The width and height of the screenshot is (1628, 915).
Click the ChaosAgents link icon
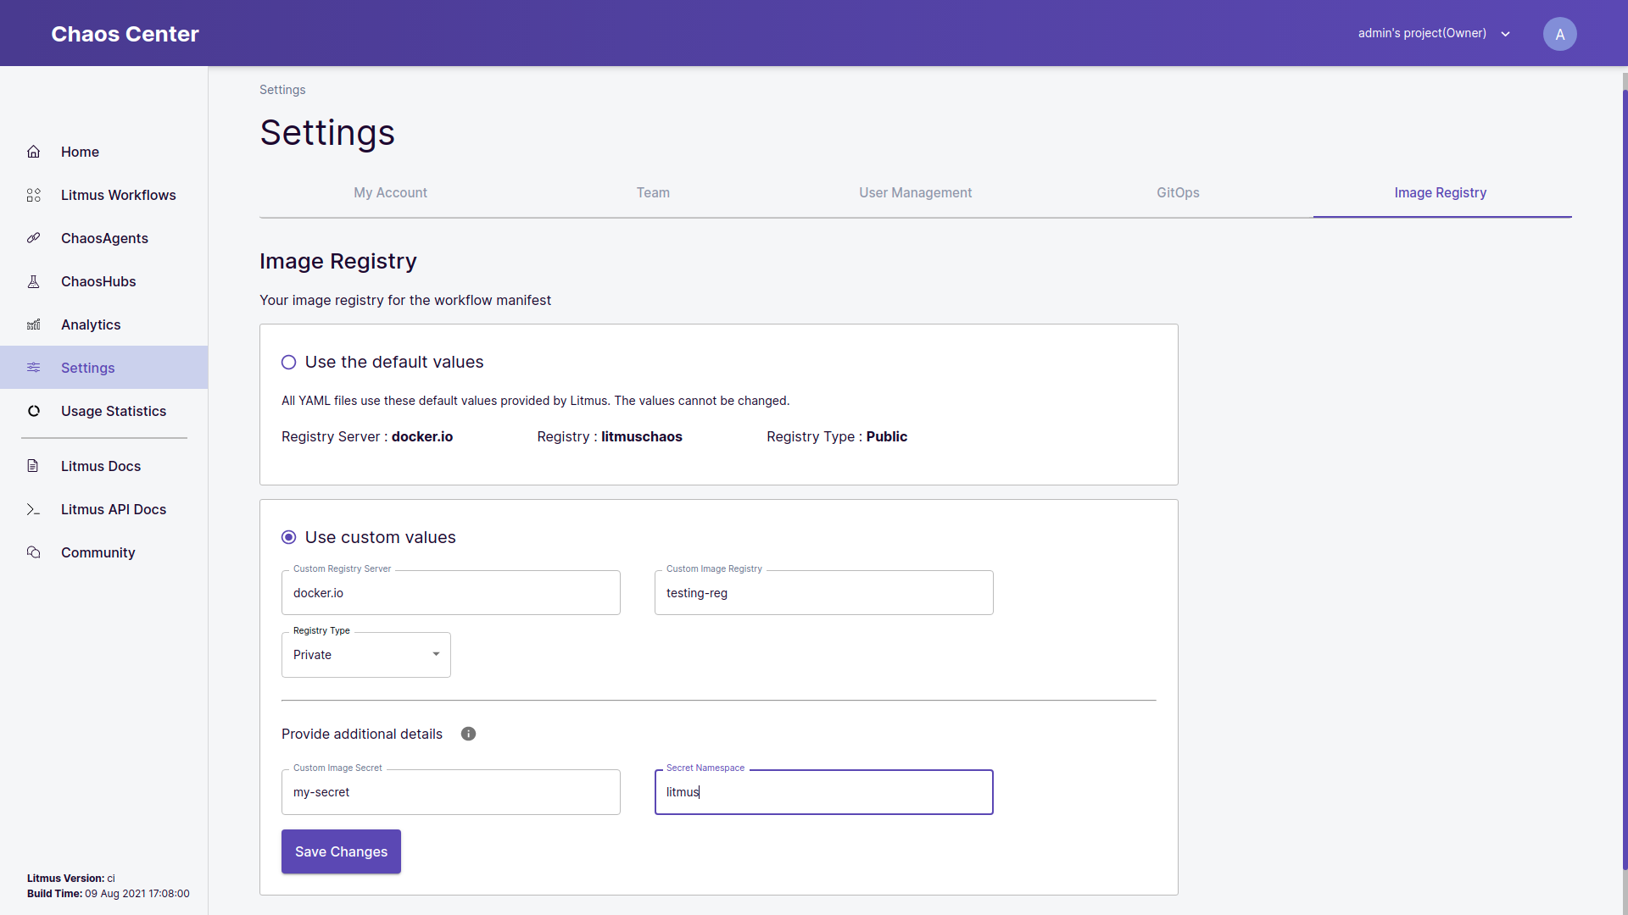click(x=34, y=238)
